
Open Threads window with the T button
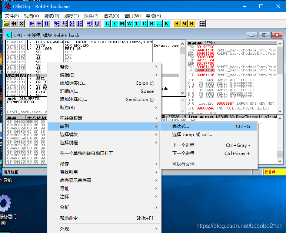(137, 24)
